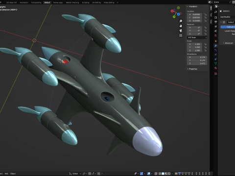The image size is (235, 176).
Task: Collapse the Subsurf modifier panel arrow
Action: [221, 22]
